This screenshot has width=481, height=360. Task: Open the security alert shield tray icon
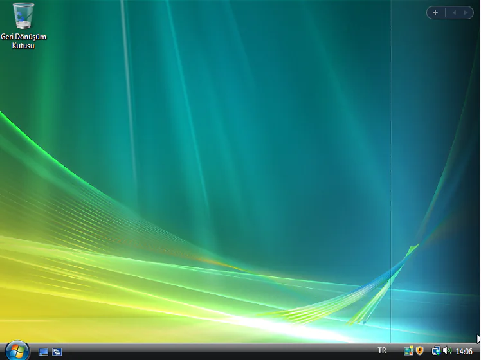(419, 351)
